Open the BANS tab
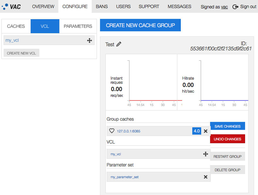The image size is (258, 195). pyautogui.click(x=102, y=7)
